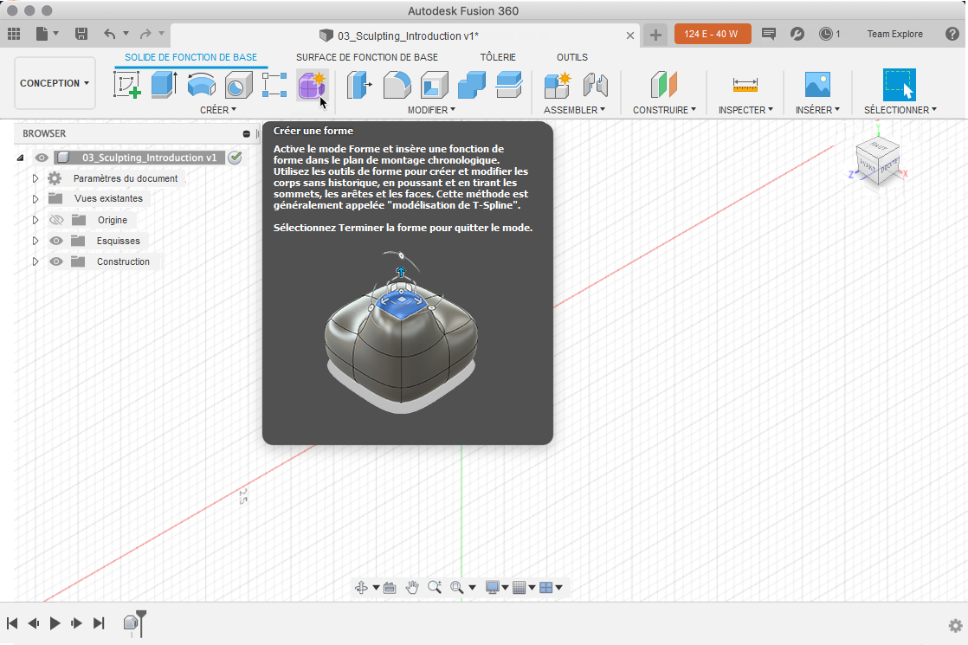Open the SÉLECTIONNER dropdown menu
The image size is (968, 645).
tap(900, 110)
